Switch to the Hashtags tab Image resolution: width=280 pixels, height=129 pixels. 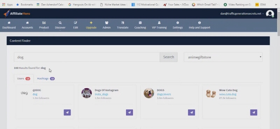[x=46, y=79]
